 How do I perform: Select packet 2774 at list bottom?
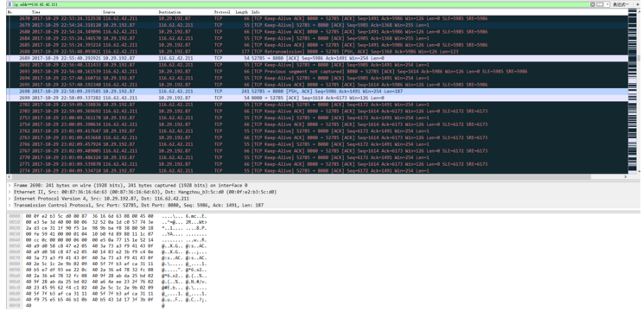click(x=317, y=170)
